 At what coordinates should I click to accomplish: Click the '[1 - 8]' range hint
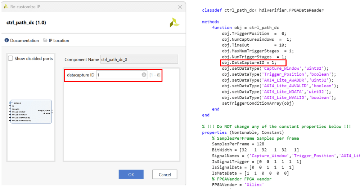[155, 75]
